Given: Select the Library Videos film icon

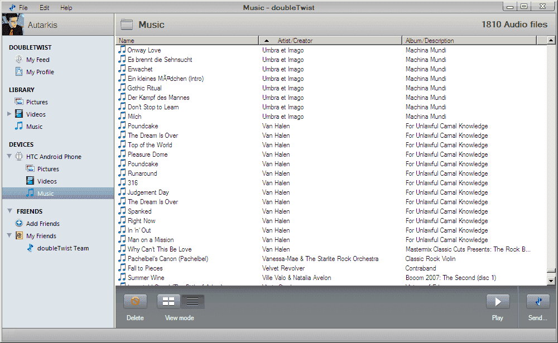Looking at the screenshot, I should point(19,114).
